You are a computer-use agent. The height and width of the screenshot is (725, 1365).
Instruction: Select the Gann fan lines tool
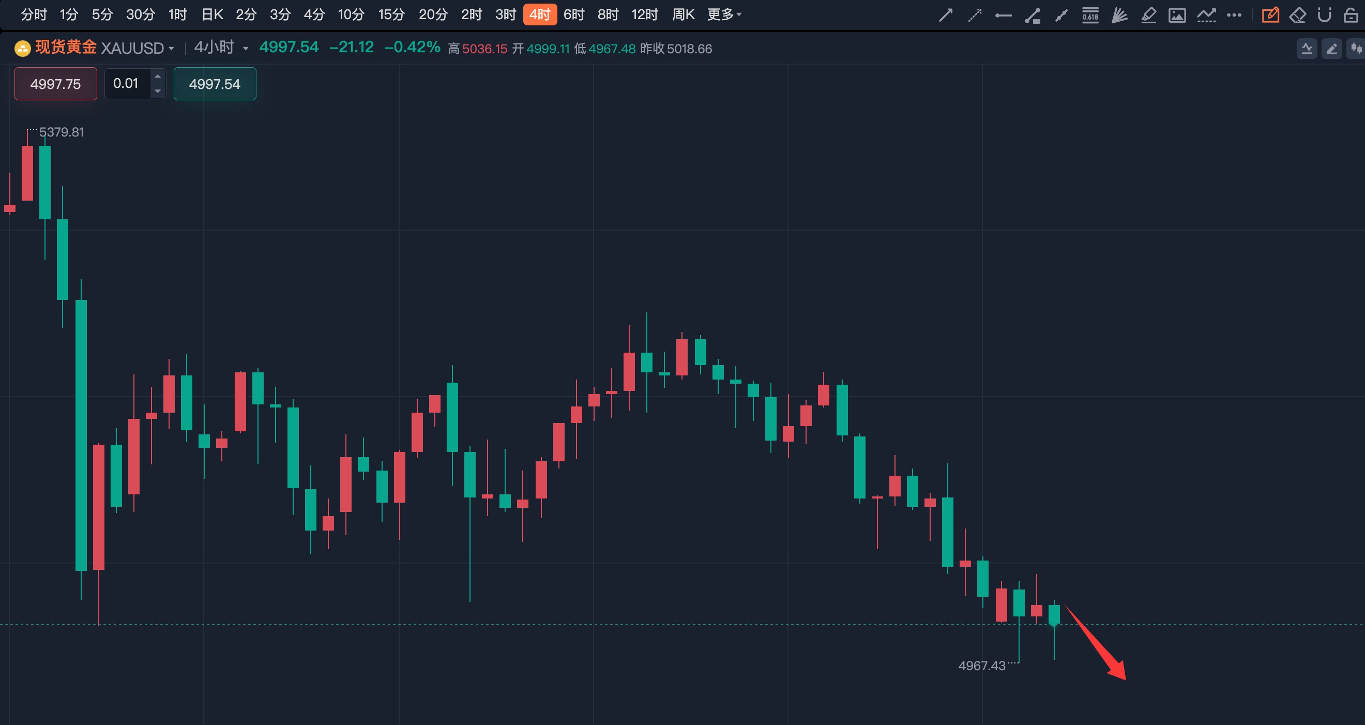coord(1119,15)
